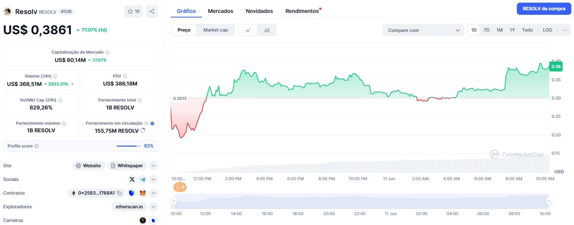Expand the Contratos list chevron
The height and width of the screenshot is (225, 574).
pyautogui.click(x=153, y=193)
